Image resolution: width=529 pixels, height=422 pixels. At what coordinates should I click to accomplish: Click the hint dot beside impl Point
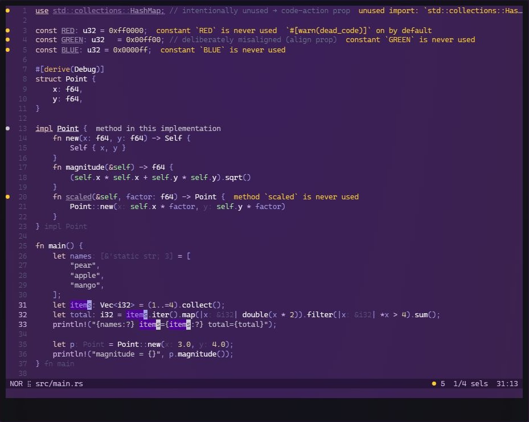coord(8,129)
